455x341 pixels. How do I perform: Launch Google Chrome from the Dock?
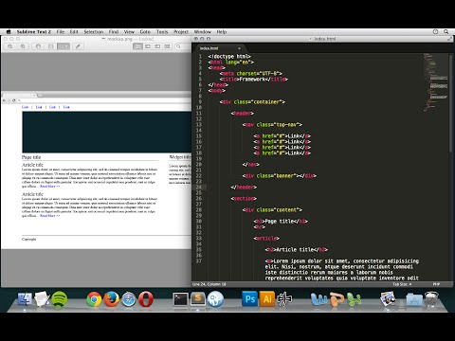(x=94, y=299)
